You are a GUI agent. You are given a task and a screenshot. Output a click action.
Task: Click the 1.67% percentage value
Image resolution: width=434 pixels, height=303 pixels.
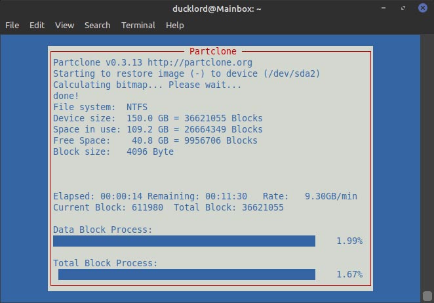[x=349, y=275]
